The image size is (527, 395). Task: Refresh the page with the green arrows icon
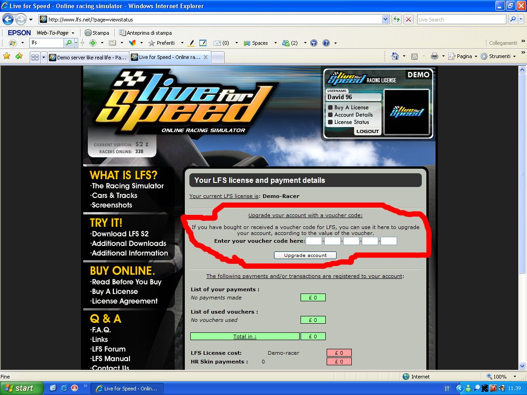(397, 20)
